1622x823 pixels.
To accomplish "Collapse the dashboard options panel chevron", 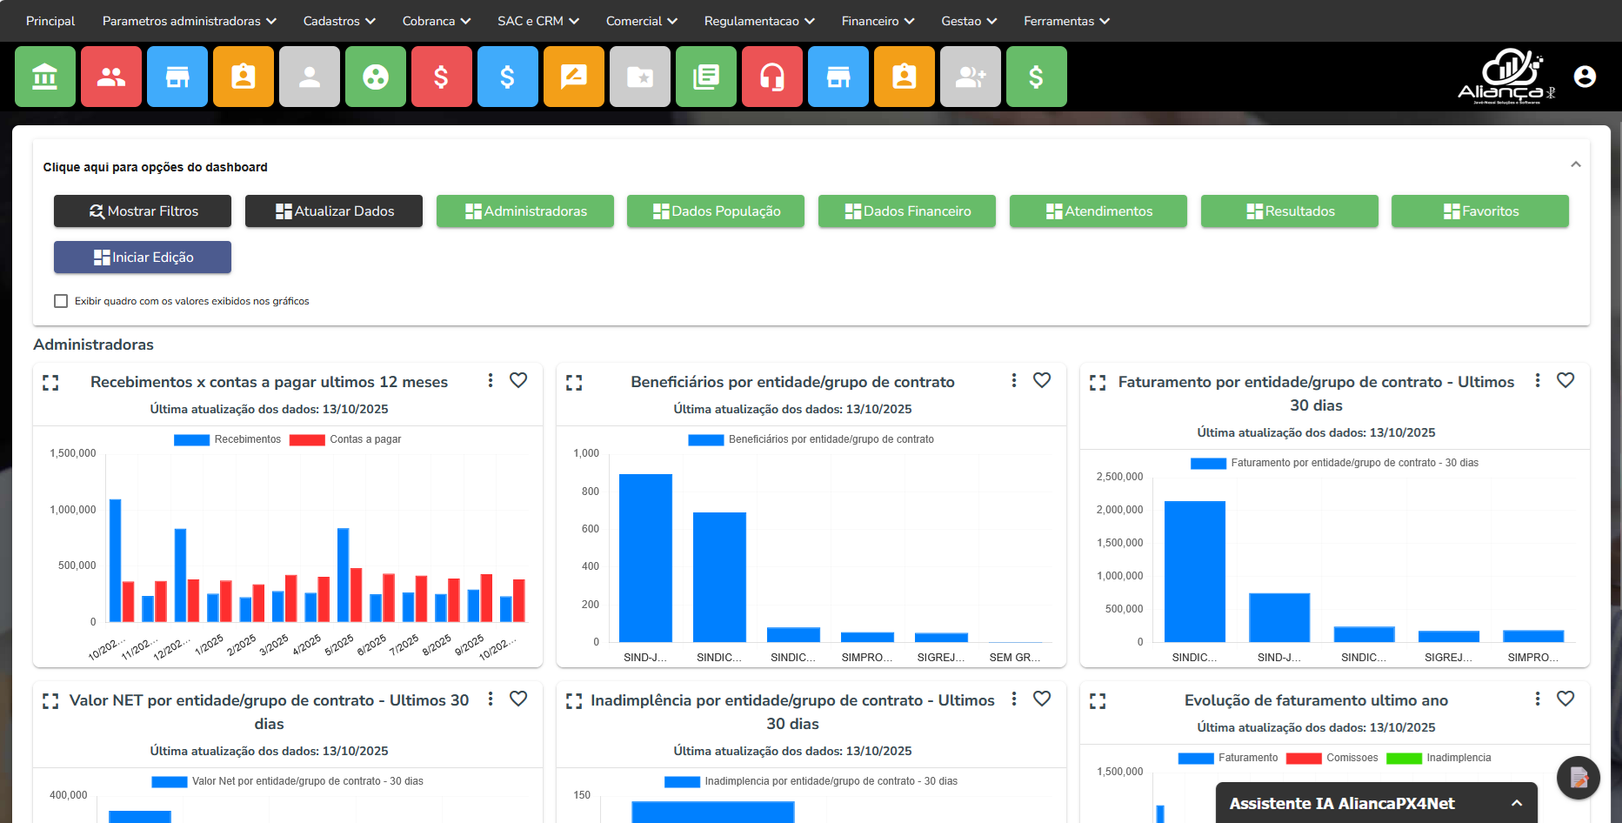I will point(1575,164).
